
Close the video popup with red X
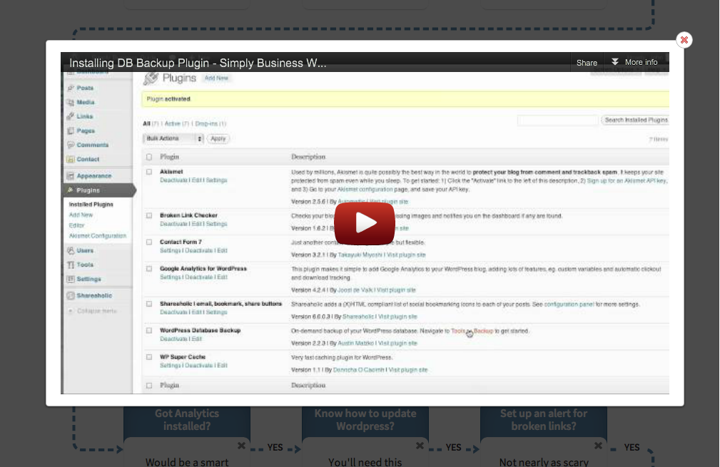[684, 40]
